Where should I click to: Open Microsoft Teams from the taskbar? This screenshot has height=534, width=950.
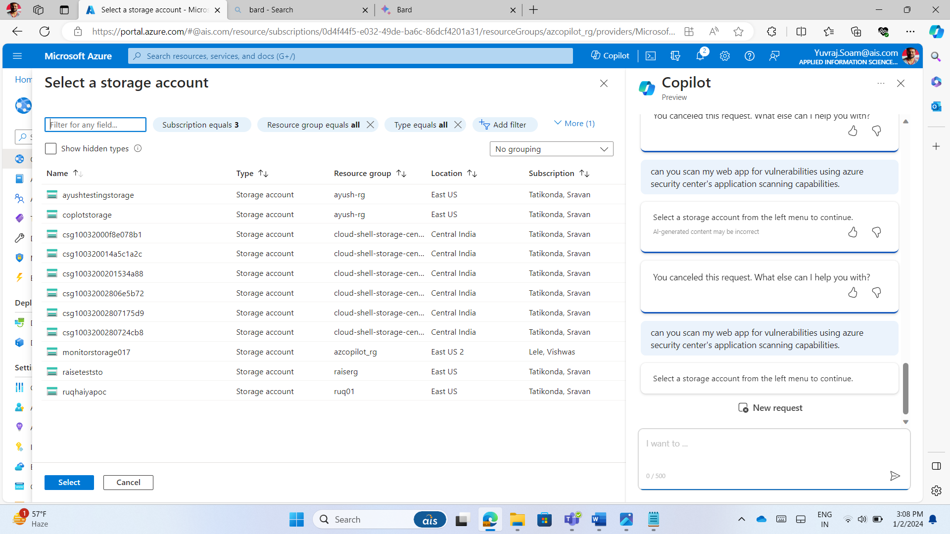572,519
